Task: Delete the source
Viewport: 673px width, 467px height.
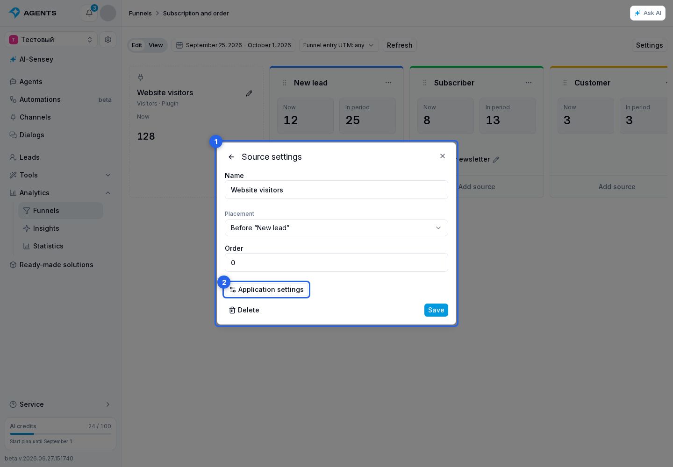Action: click(x=244, y=310)
